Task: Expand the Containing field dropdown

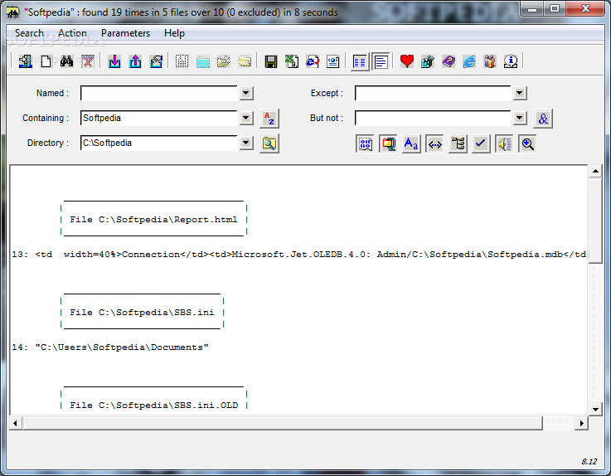Action: click(246, 118)
